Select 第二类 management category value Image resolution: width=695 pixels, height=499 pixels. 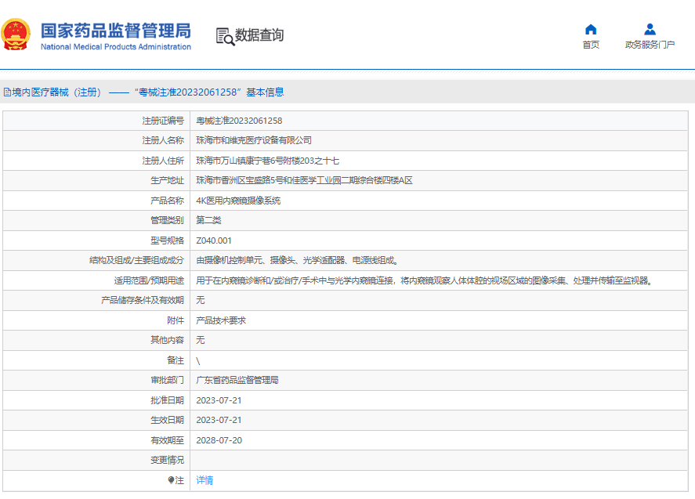(208, 220)
